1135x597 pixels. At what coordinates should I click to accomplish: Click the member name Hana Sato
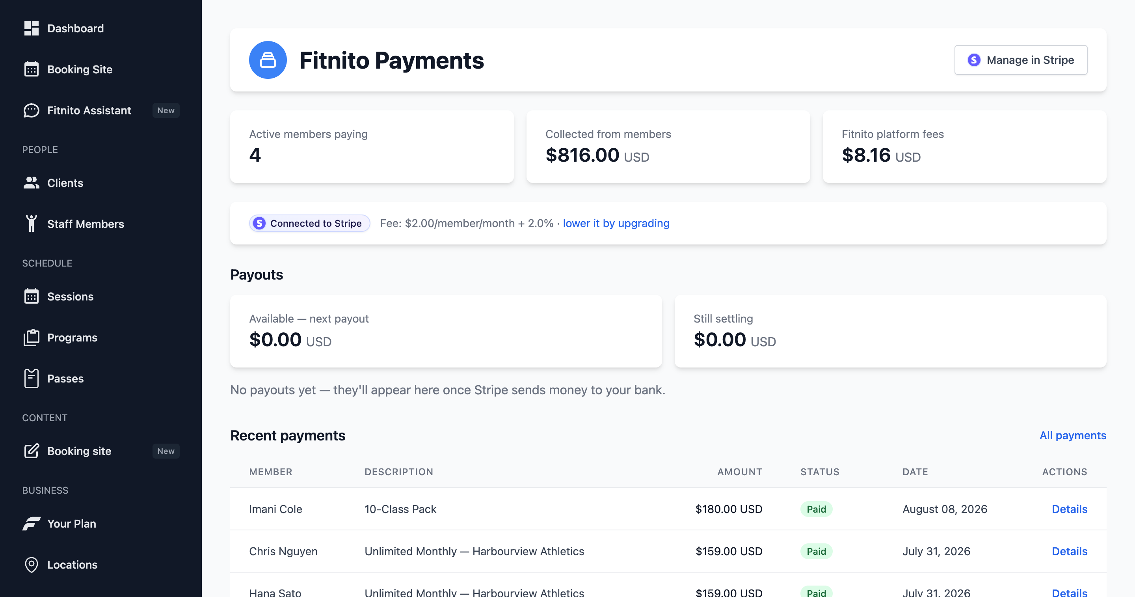pyautogui.click(x=275, y=593)
